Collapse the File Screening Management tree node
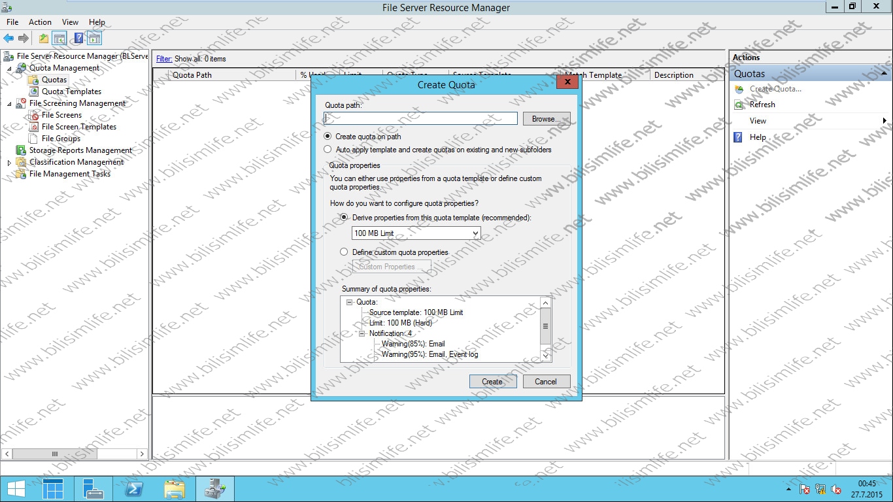 9,103
